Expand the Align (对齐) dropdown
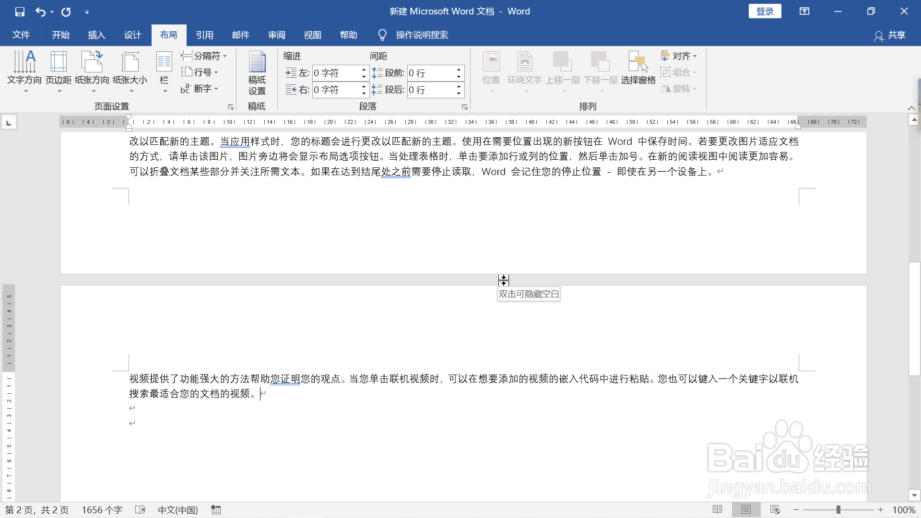 (x=679, y=56)
